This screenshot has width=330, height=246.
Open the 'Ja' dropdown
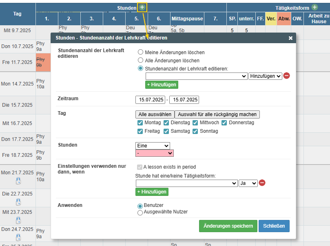[x=248, y=183]
